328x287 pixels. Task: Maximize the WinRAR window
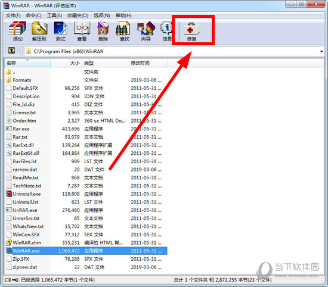coord(302,4)
